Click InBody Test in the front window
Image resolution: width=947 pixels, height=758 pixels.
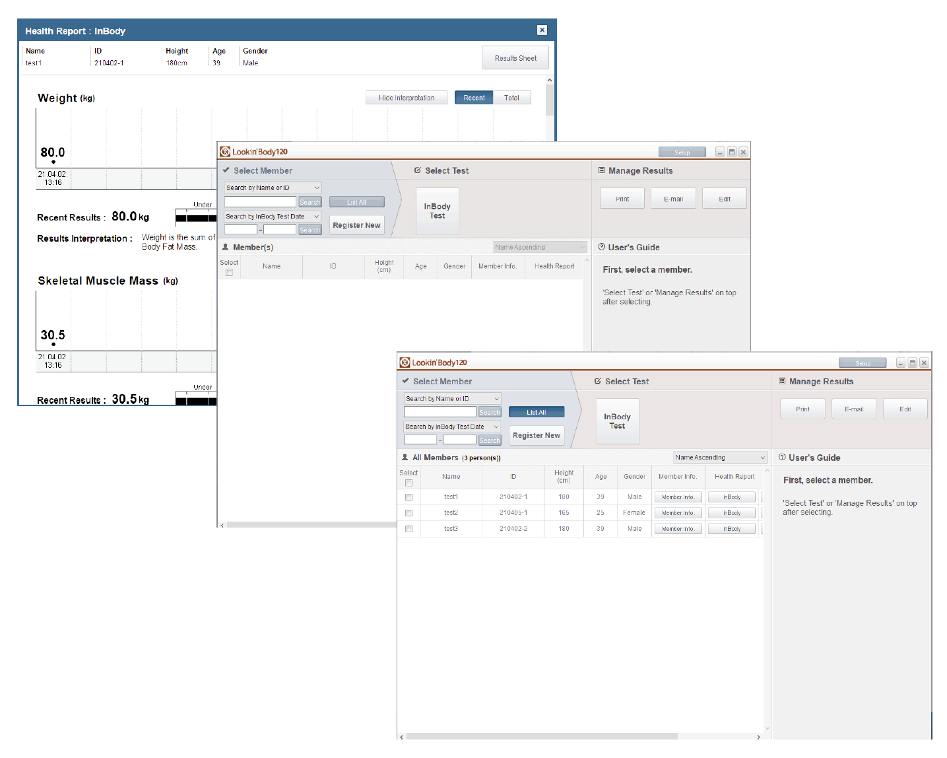(x=617, y=421)
